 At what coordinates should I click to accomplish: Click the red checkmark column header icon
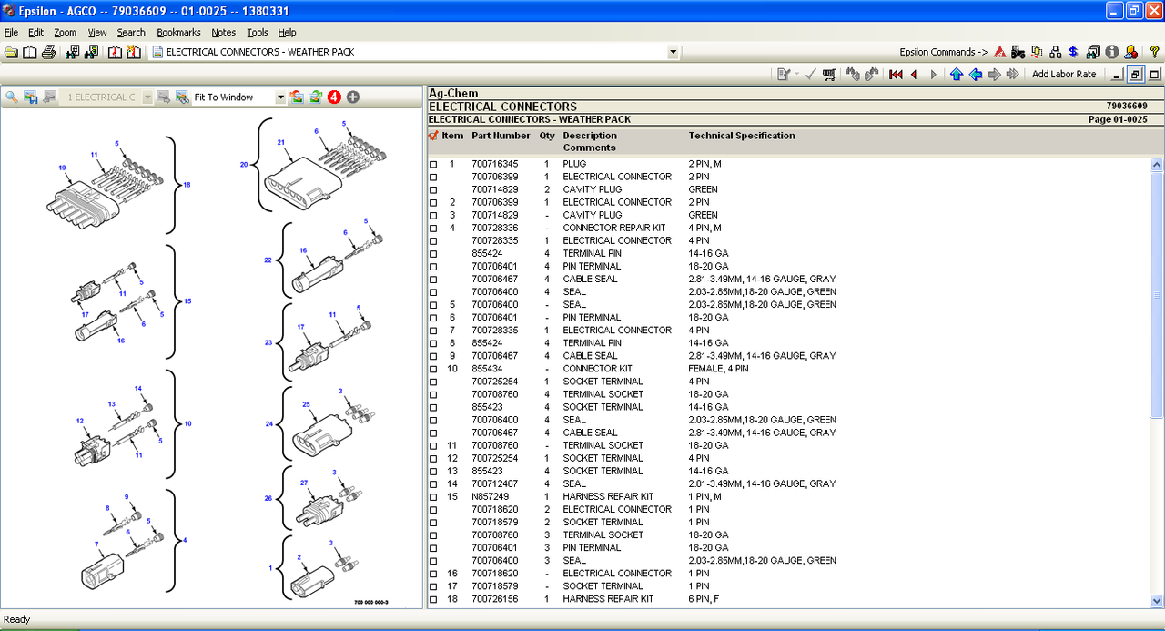[433, 136]
